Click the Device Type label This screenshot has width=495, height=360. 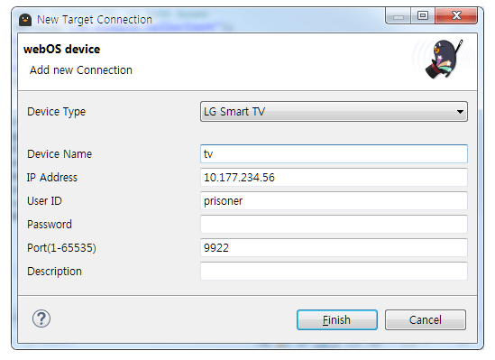(x=57, y=112)
